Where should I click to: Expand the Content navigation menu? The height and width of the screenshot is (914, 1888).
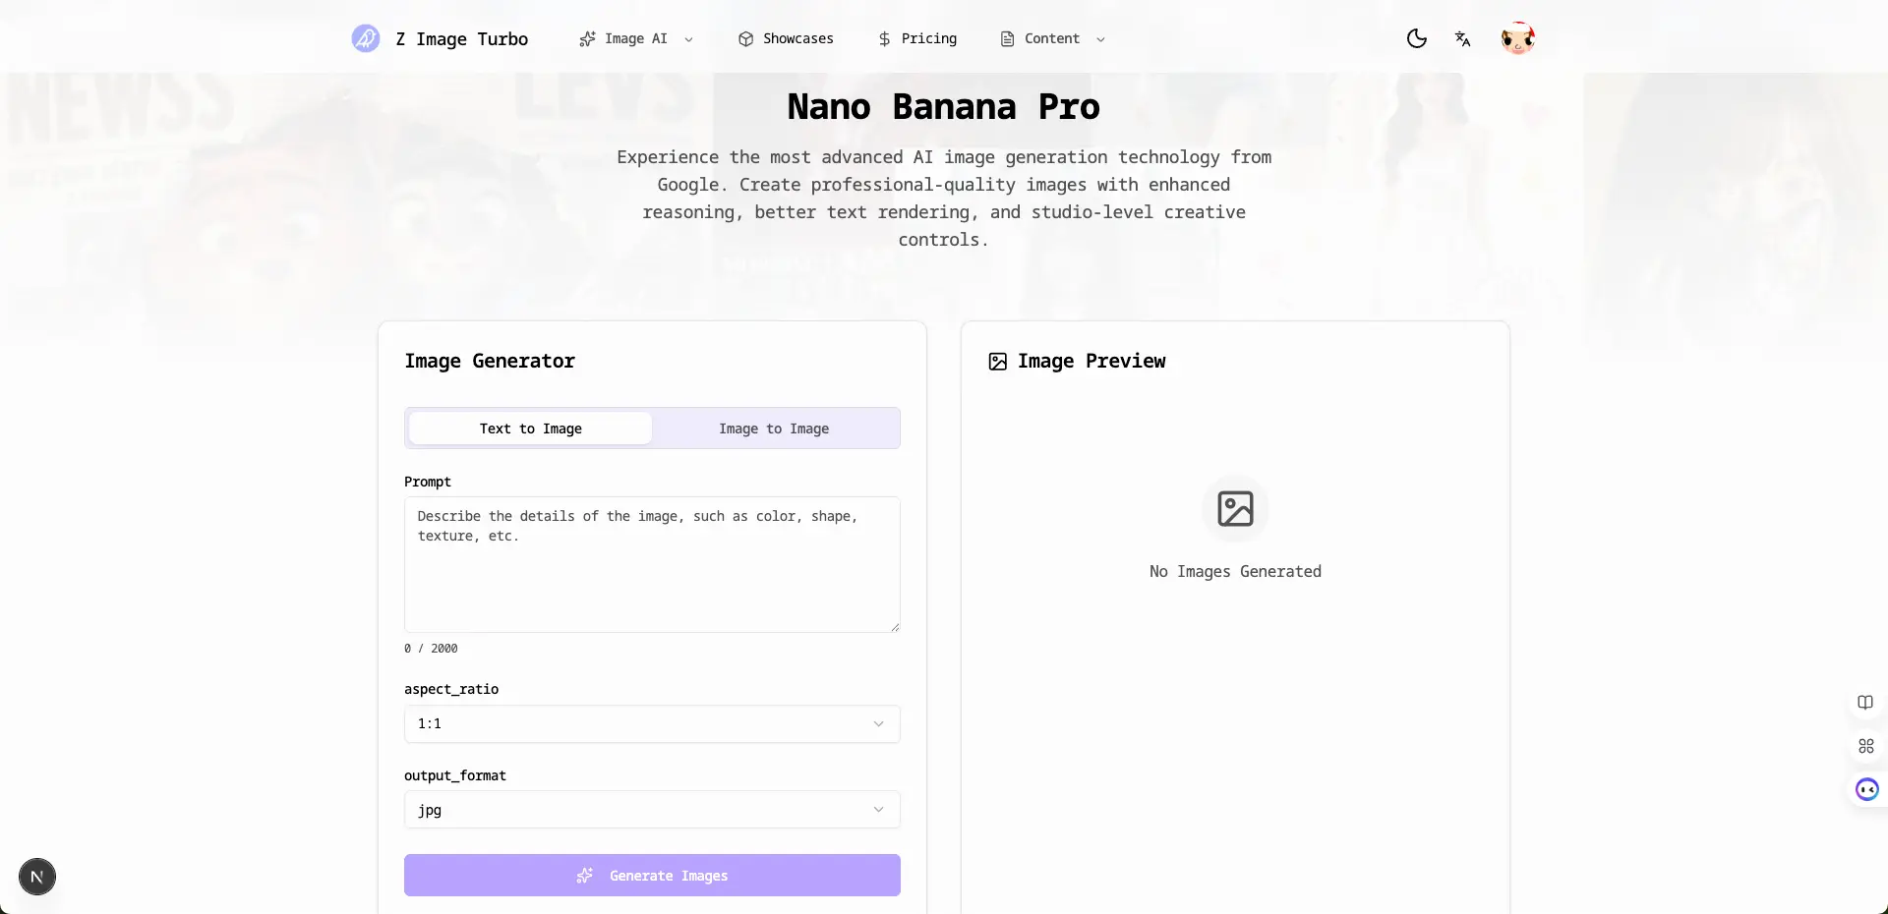1052,38
